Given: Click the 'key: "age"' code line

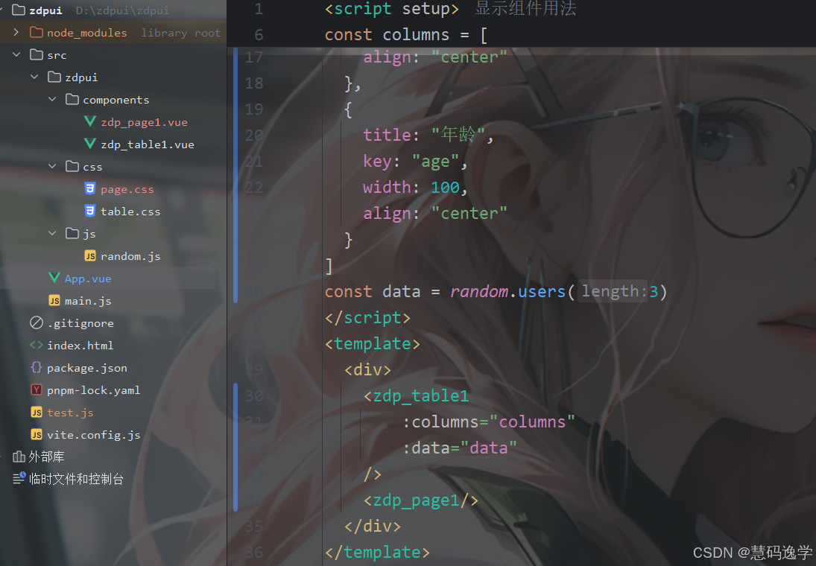Looking at the screenshot, I should (415, 162).
